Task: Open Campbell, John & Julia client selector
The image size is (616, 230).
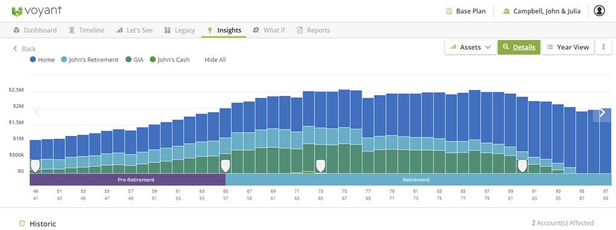Action: 542,11
